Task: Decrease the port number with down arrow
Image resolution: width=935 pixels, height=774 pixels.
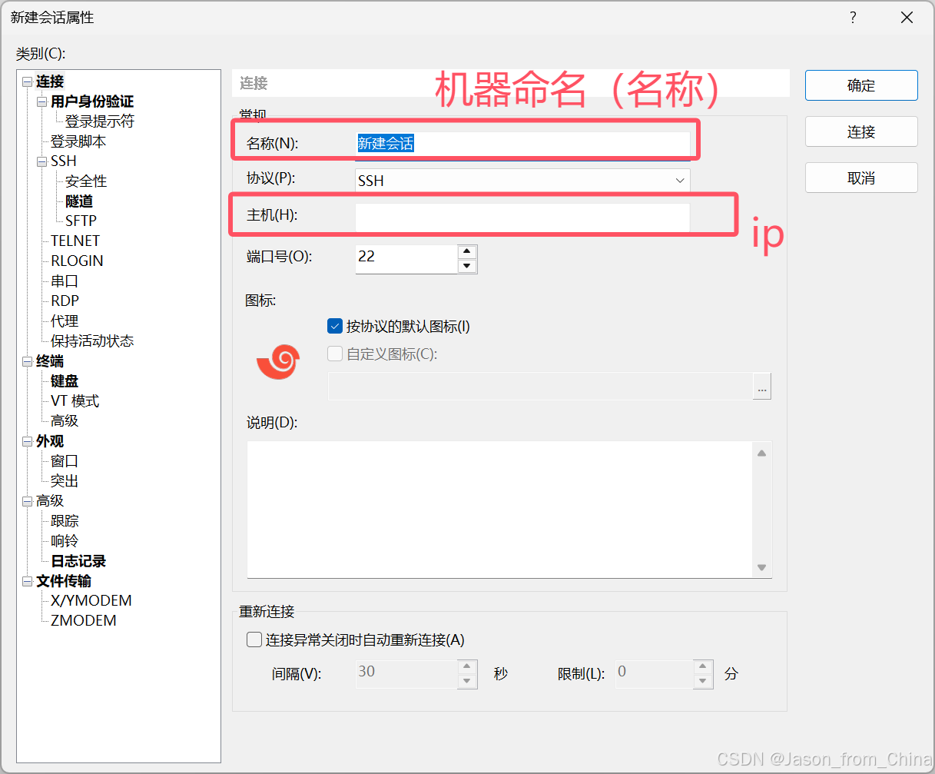Action: coord(467,266)
